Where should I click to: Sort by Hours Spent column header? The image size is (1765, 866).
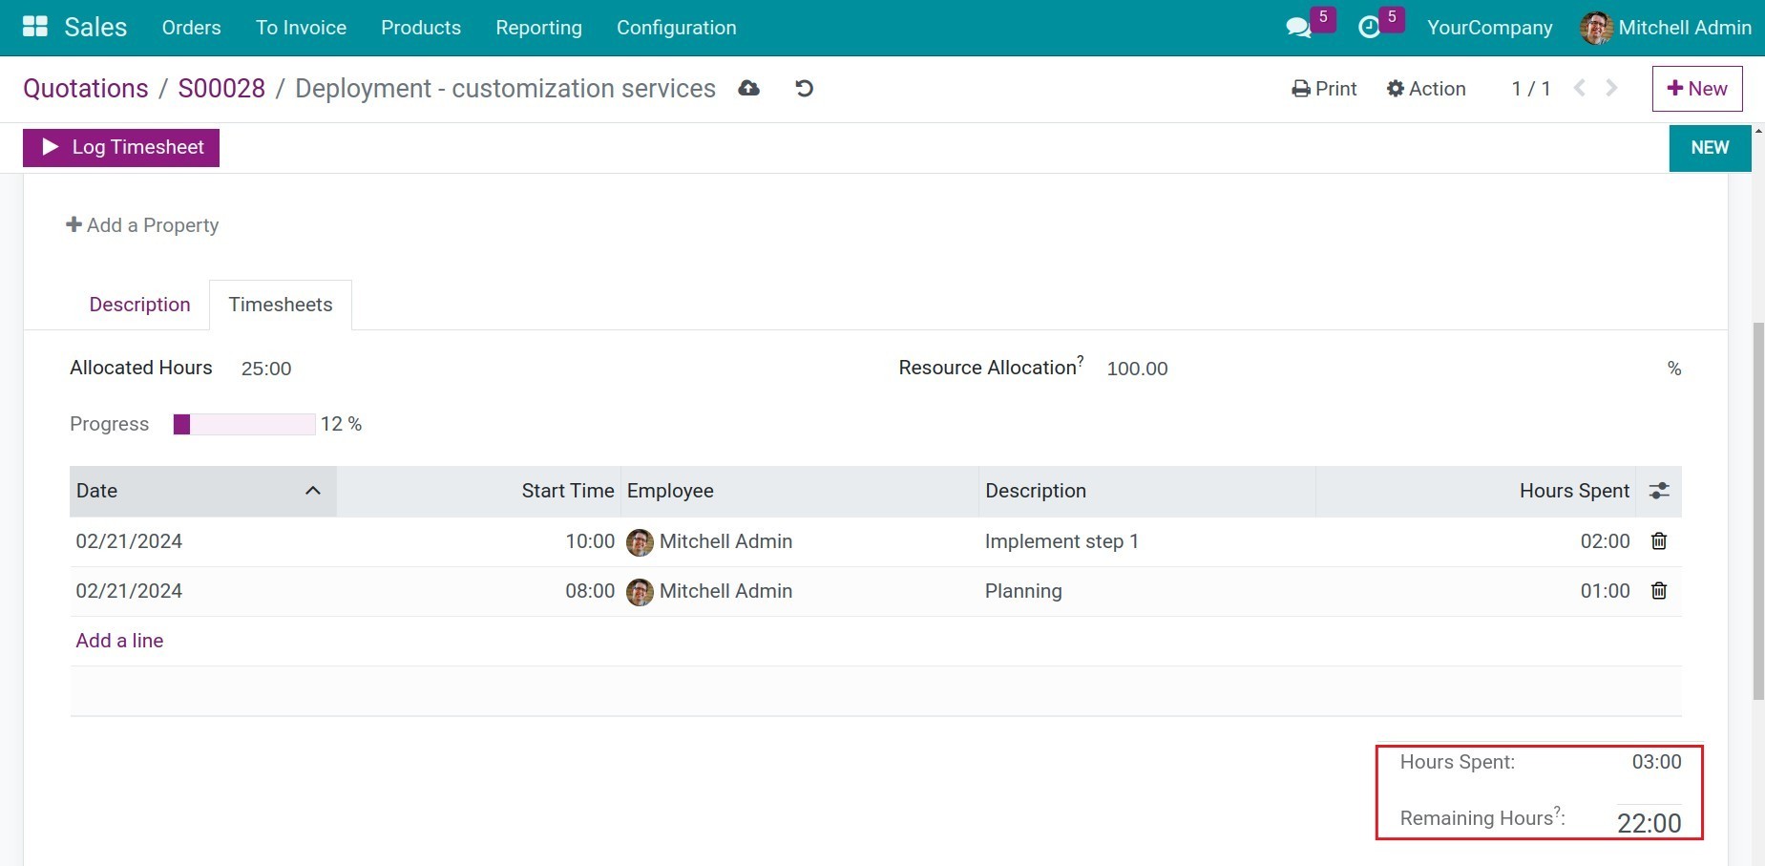[x=1574, y=491]
